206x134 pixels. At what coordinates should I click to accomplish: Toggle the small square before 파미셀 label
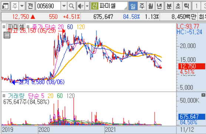coord(4,27)
